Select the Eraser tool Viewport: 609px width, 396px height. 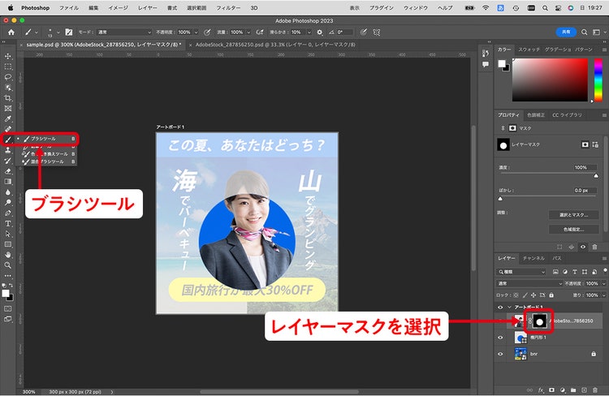(8, 171)
